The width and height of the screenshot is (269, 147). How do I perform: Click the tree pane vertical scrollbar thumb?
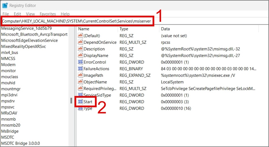(x=71, y=101)
